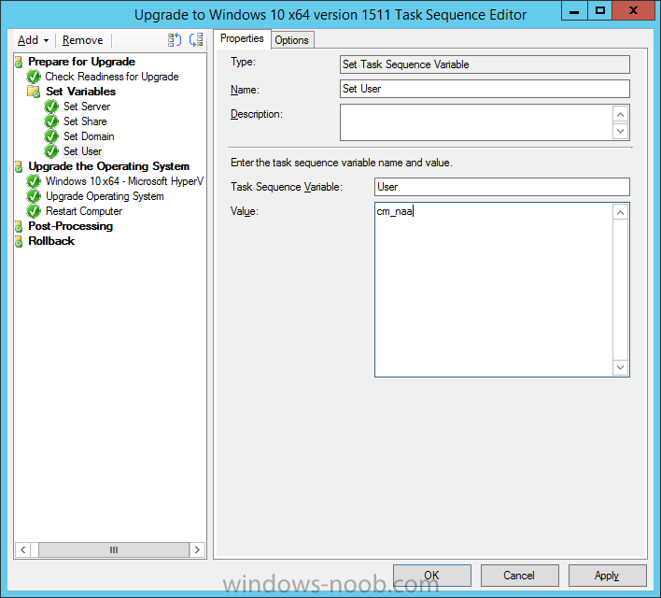Select the Post-Processing group
Viewport: 661px width, 598px height.
70,226
